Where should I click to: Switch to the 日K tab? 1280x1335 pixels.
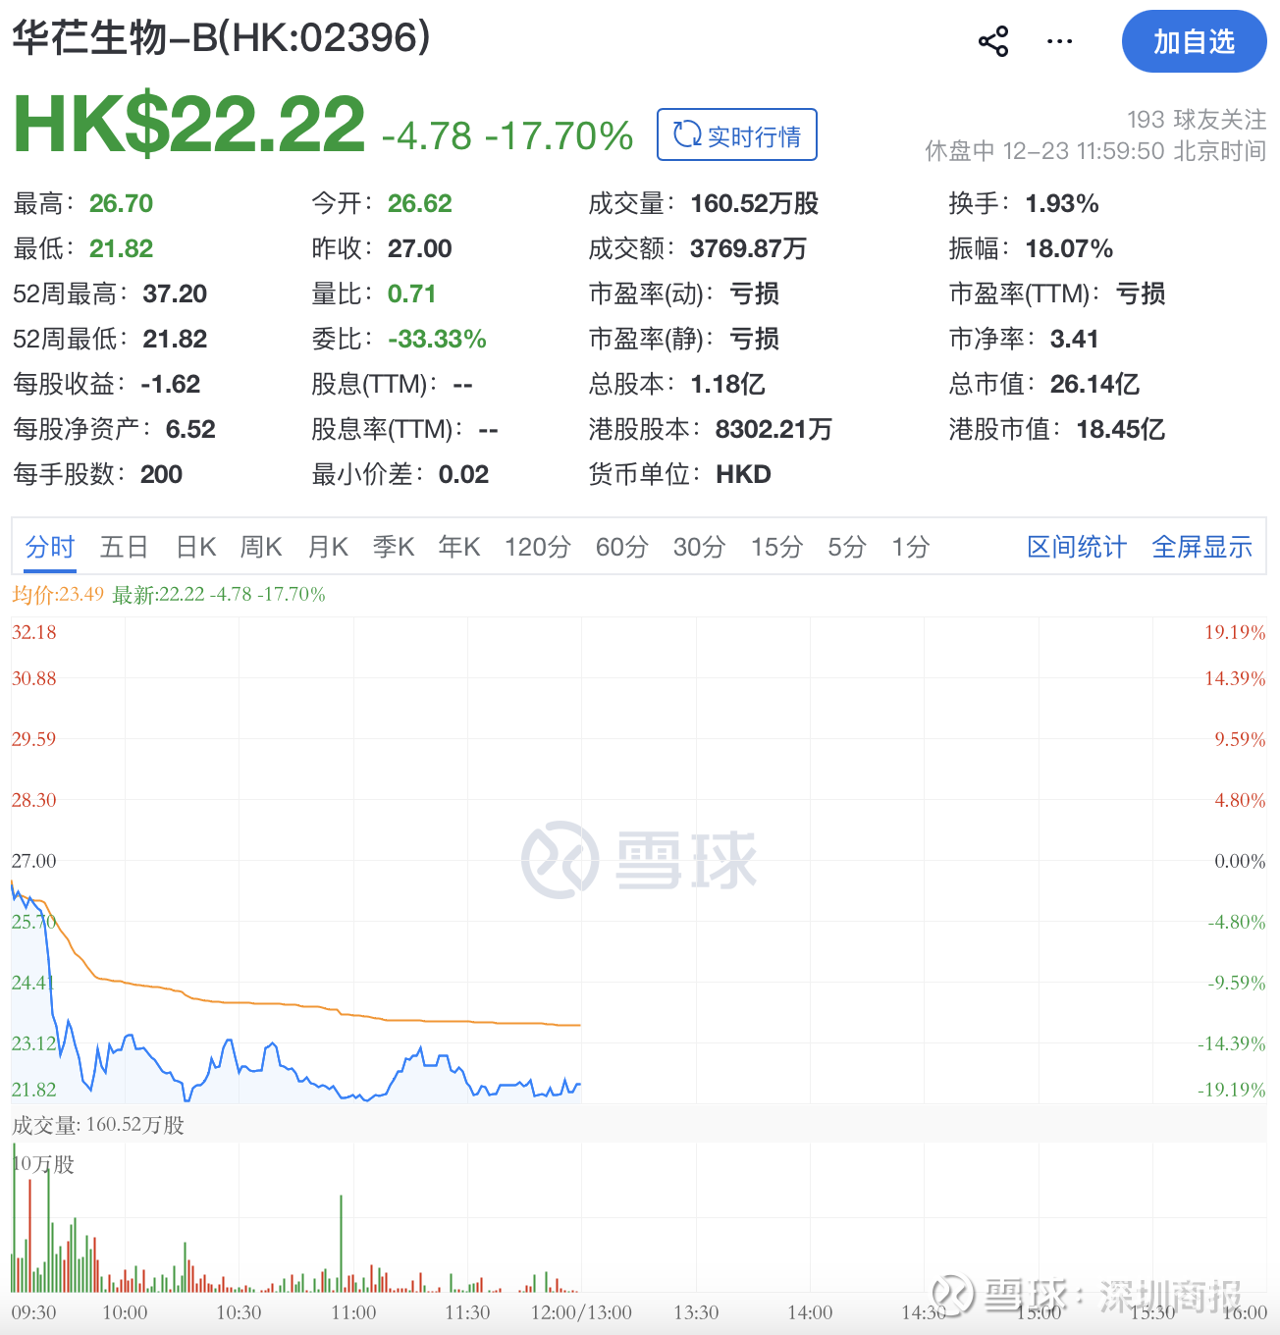click(x=195, y=547)
